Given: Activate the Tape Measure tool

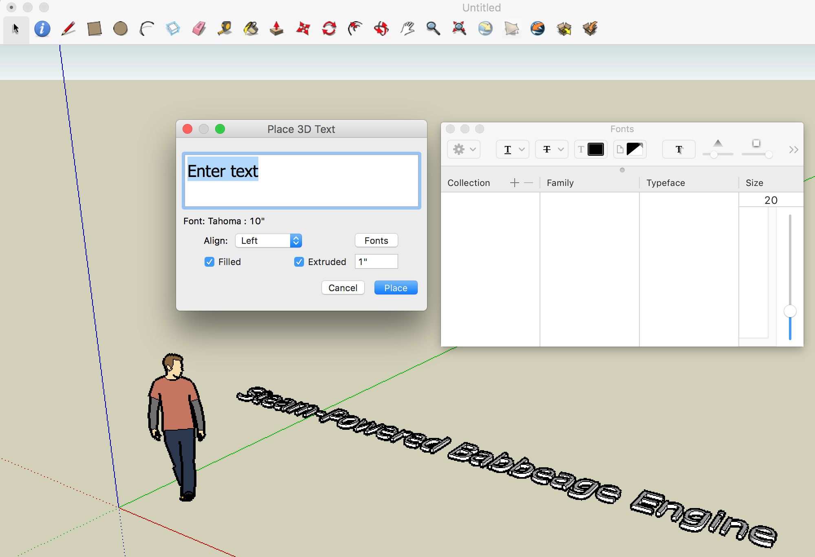Looking at the screenshot, I should click(225, 29).
